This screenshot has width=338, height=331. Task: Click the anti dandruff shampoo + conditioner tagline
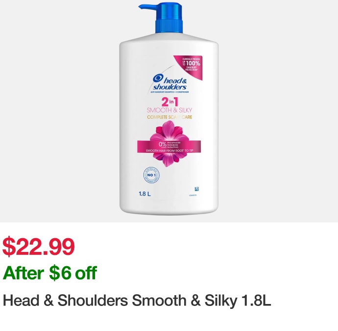click(169, 92)
